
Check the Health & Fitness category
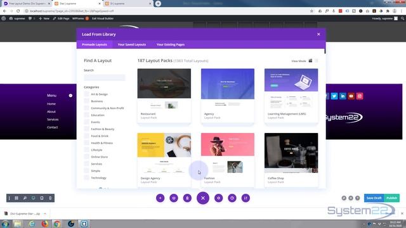coord(86,143)
